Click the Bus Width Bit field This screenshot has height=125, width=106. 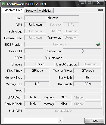tap(88, 77)
